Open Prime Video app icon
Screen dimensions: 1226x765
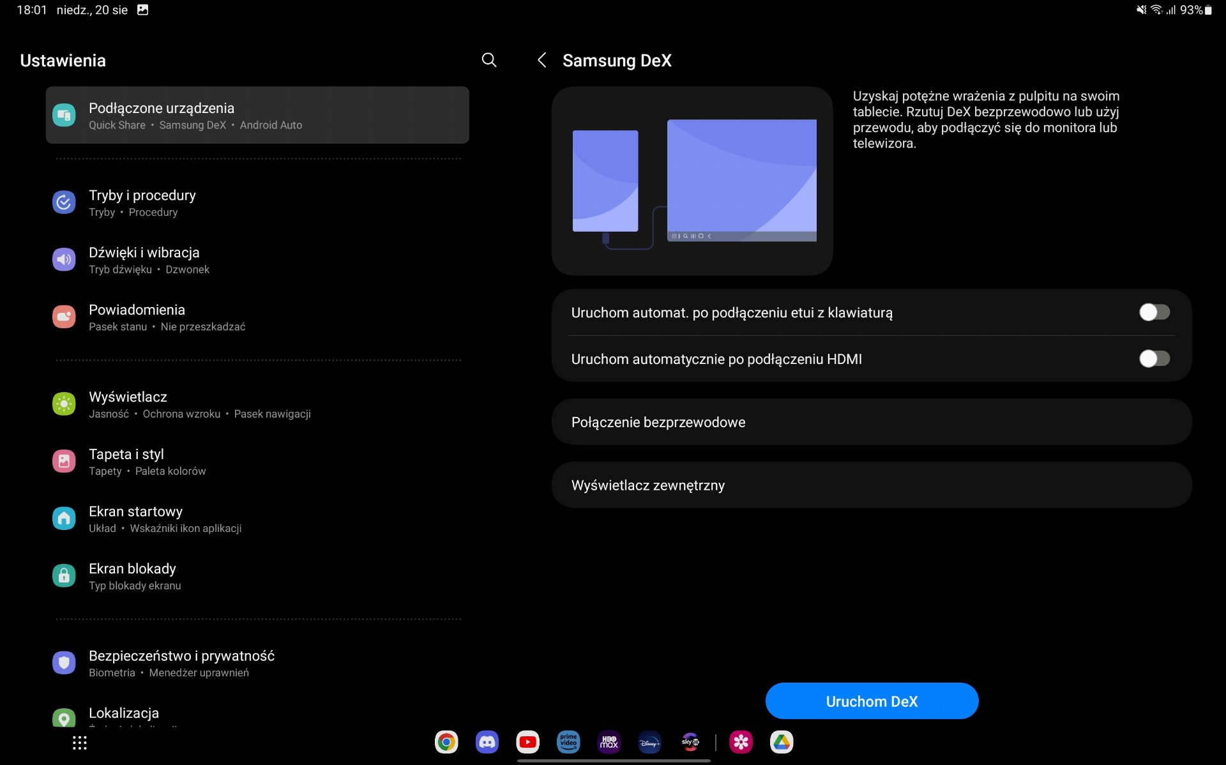[x=568, y=742]
